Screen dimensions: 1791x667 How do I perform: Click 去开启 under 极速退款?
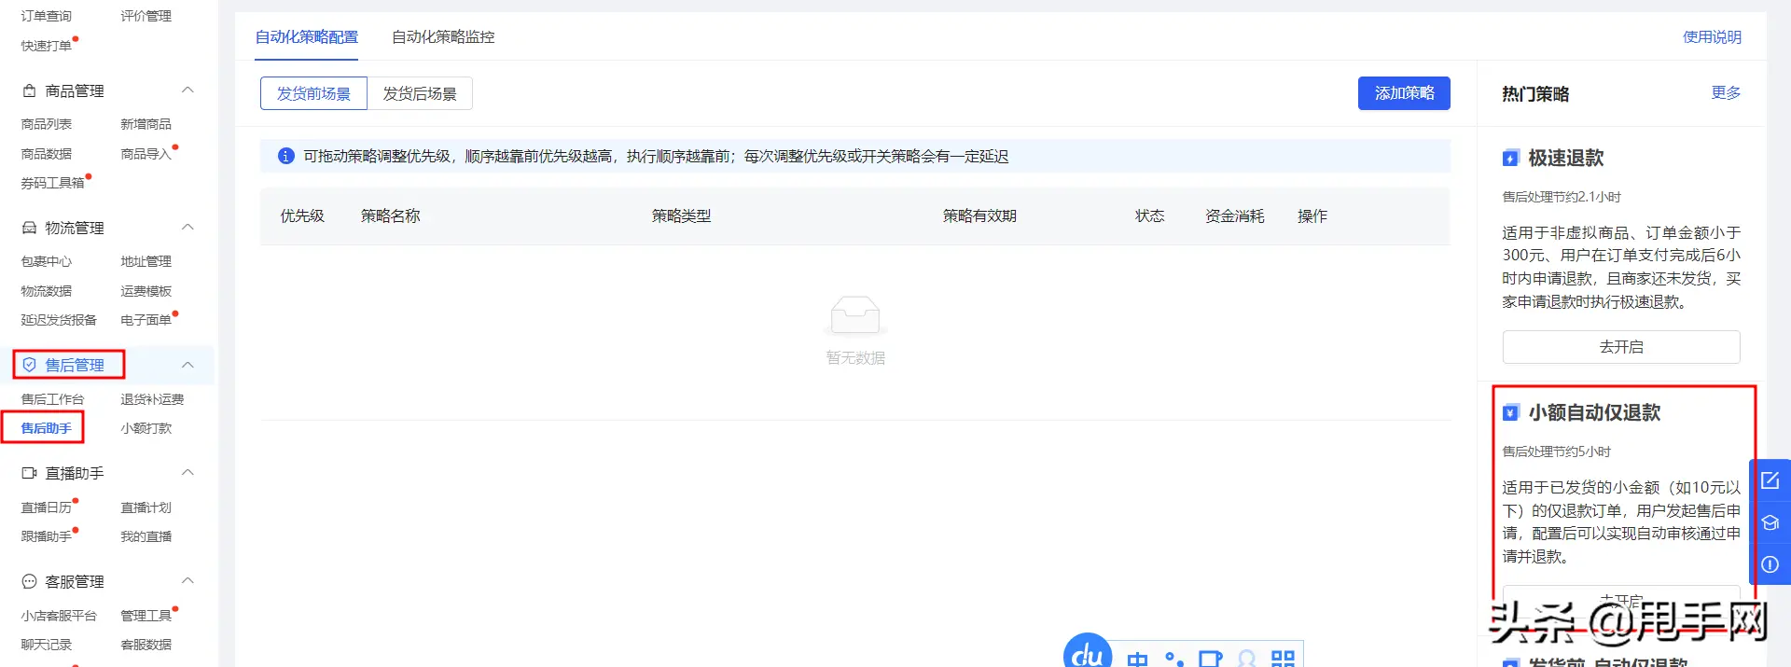click(1620, 347)
